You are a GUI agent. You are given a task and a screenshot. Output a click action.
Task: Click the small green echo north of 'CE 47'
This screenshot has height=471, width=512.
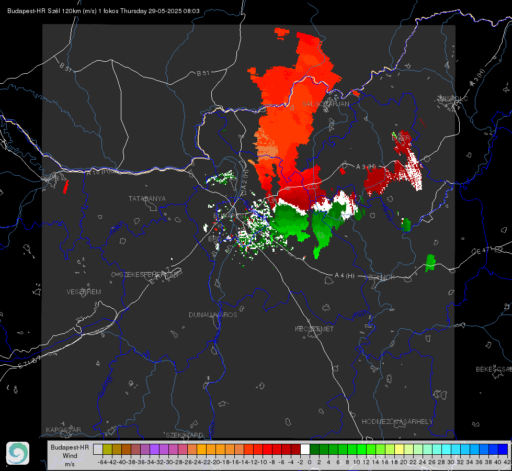(430, 263)
